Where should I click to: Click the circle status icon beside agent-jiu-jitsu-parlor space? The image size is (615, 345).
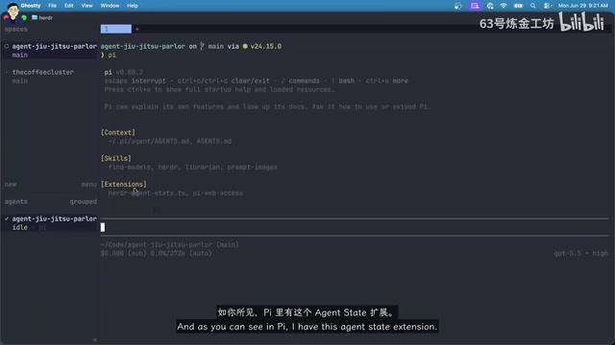(7, 46)
